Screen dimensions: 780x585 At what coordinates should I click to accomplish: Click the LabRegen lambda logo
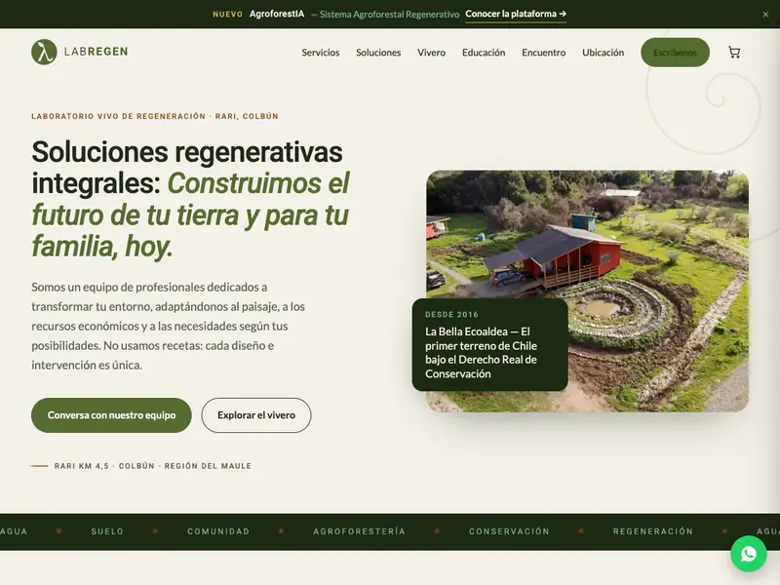click(x=44, y=52)
